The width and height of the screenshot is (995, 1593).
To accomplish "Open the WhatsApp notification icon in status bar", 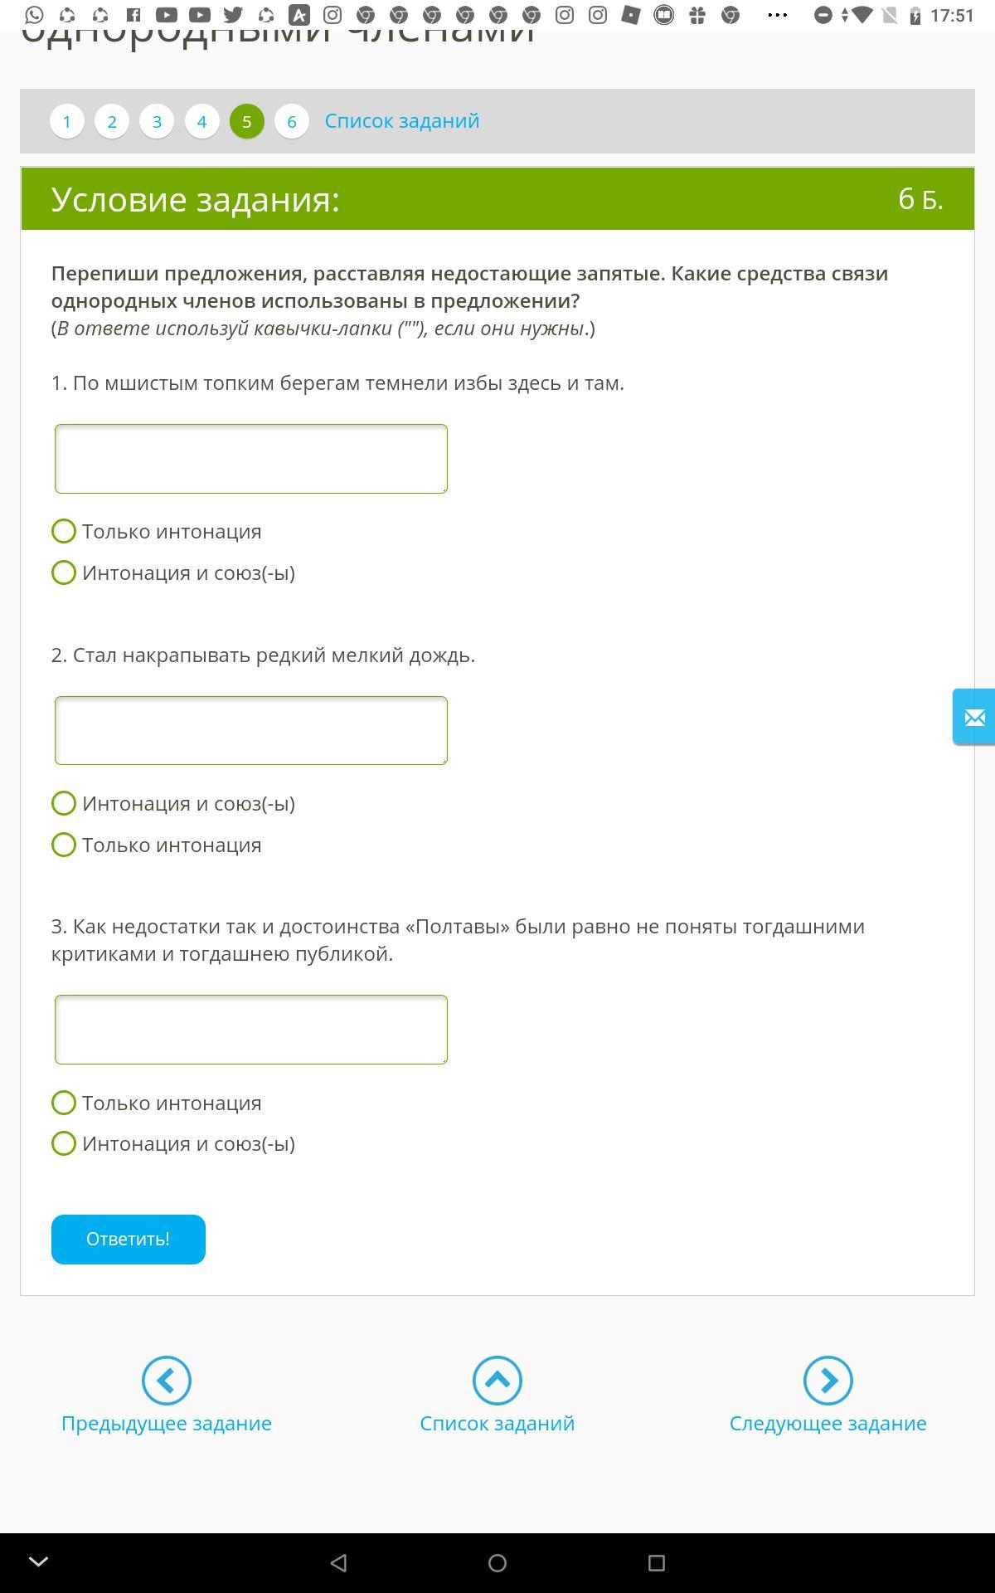I will point(34,15).
